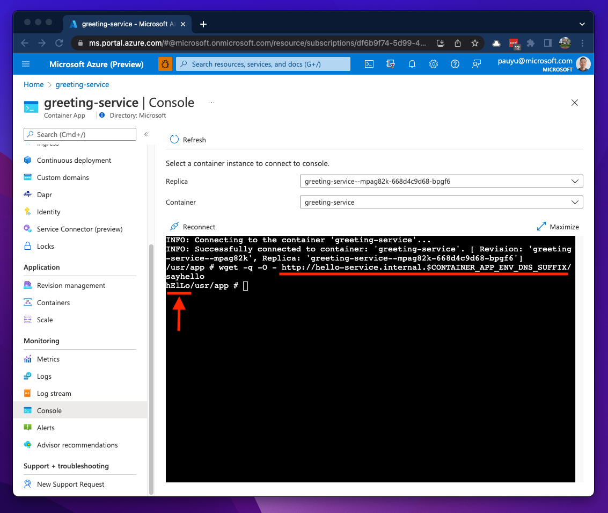This screenshot has height=513, width=608.
Task: Open Azure Cloud Shell icon in header
Action: 369,64
